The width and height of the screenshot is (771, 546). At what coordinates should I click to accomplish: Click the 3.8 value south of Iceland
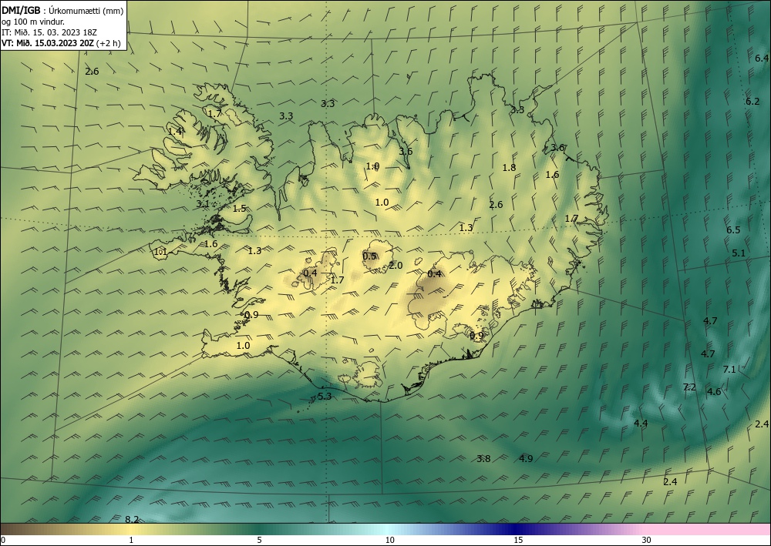(x=483, y=459)
